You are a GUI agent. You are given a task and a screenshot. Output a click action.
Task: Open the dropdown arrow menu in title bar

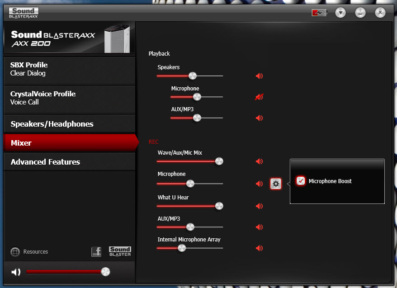tap(340, 12)
